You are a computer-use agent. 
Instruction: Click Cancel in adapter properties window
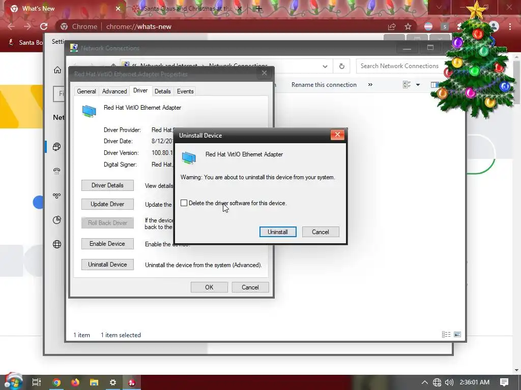250,287
